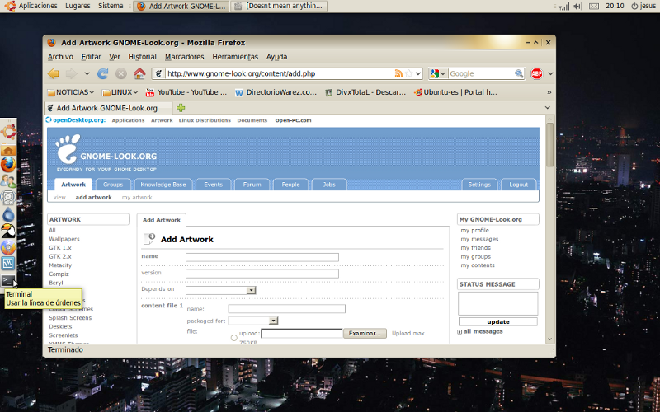This screenshot has height=412, width=660.
Task: Open the home folder dock icon
Action: (8, 150)
